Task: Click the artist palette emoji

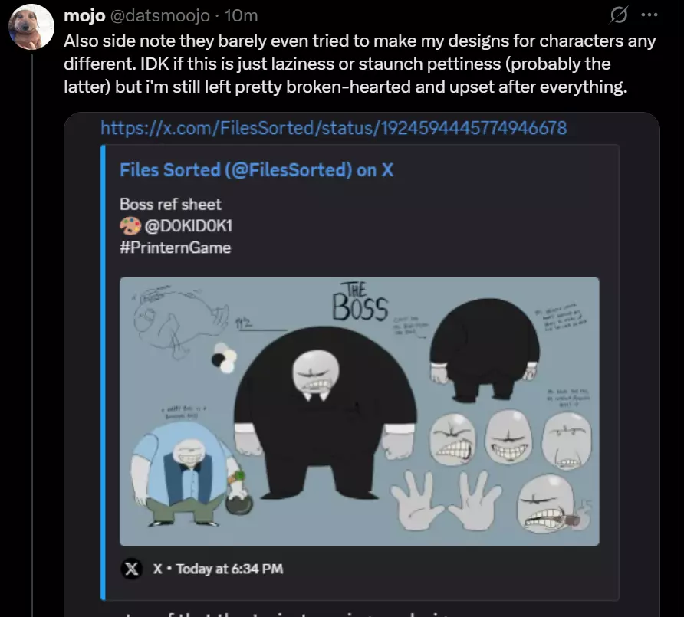Action: coord(130,226)
